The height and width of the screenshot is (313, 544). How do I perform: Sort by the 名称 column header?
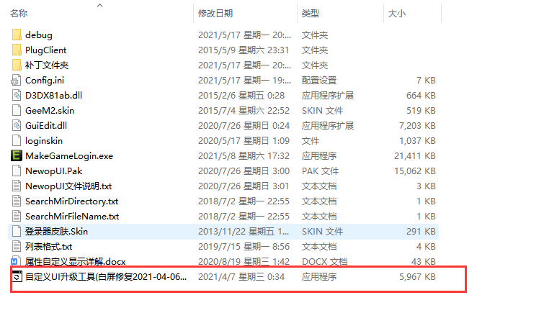[19, 14]
